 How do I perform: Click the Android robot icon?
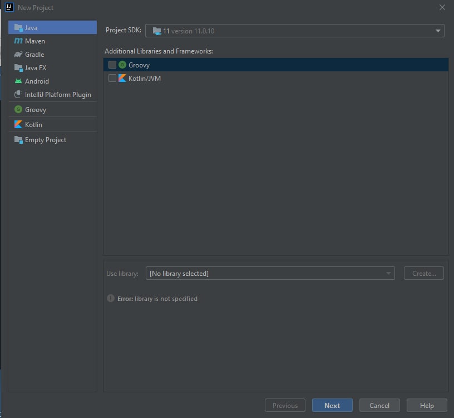(18, 81)
